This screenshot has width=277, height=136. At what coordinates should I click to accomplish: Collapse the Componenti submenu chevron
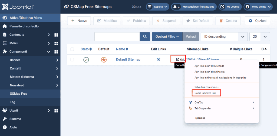(49, 52)
